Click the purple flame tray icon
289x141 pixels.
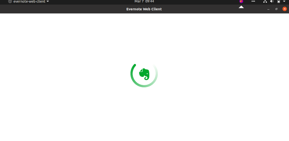(x=241, y=1)
